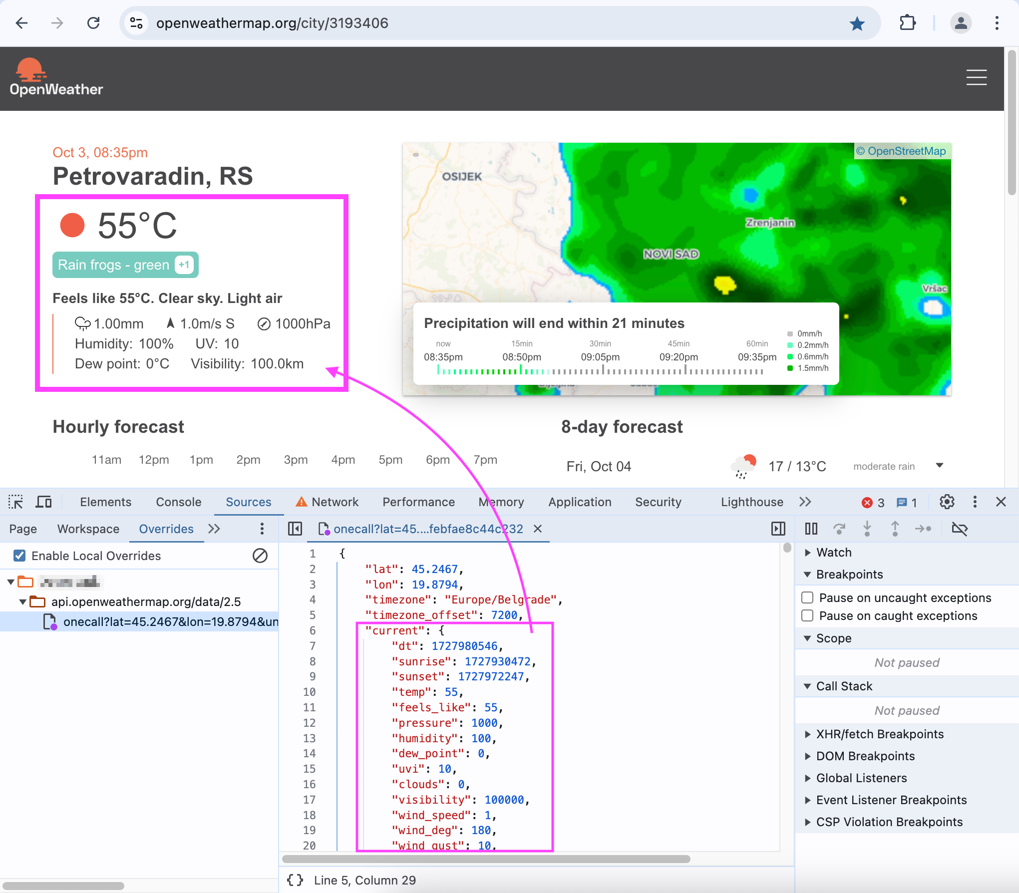Click the Rain frogs - green alert tag
Screen dimensions: 1019x893
click(x=125, y=265)
